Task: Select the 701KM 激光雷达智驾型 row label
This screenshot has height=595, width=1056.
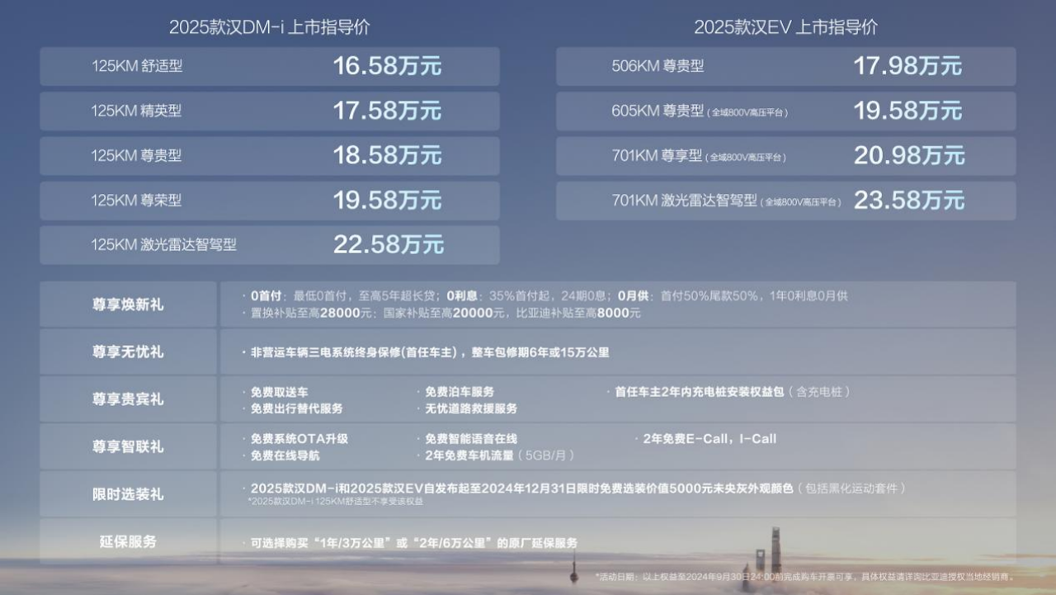Action: tap(727, 200)
